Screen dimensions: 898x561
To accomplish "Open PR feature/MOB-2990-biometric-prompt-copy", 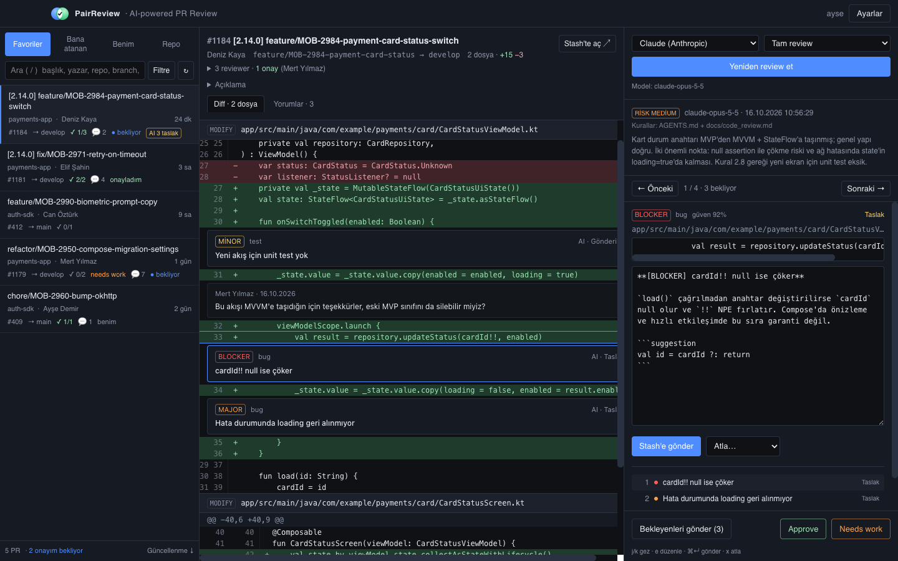I will 100,214.
